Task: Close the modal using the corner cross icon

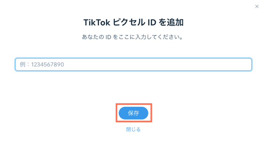Action: click(257, 6)
